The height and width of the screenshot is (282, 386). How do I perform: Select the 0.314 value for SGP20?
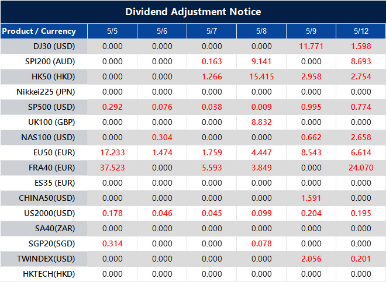click(112, 243)
